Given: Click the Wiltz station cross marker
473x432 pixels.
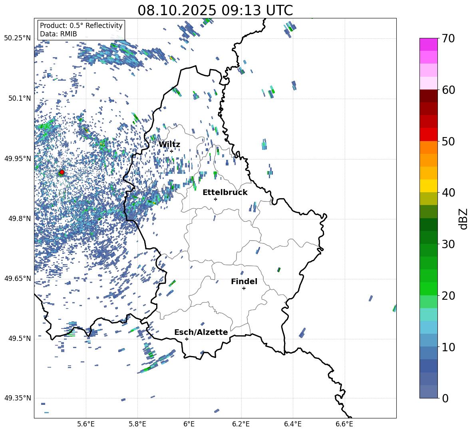Looking at the screenshot, I should coord(171,151).
